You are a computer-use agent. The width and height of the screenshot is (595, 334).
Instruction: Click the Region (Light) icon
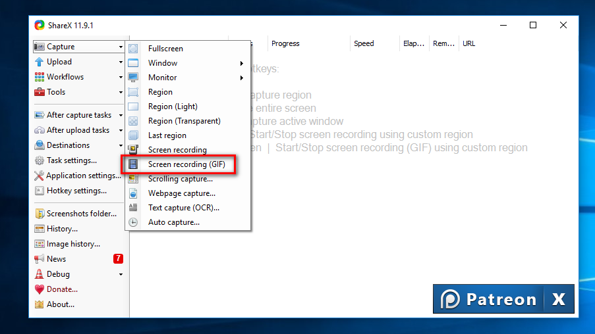[133, 107]
